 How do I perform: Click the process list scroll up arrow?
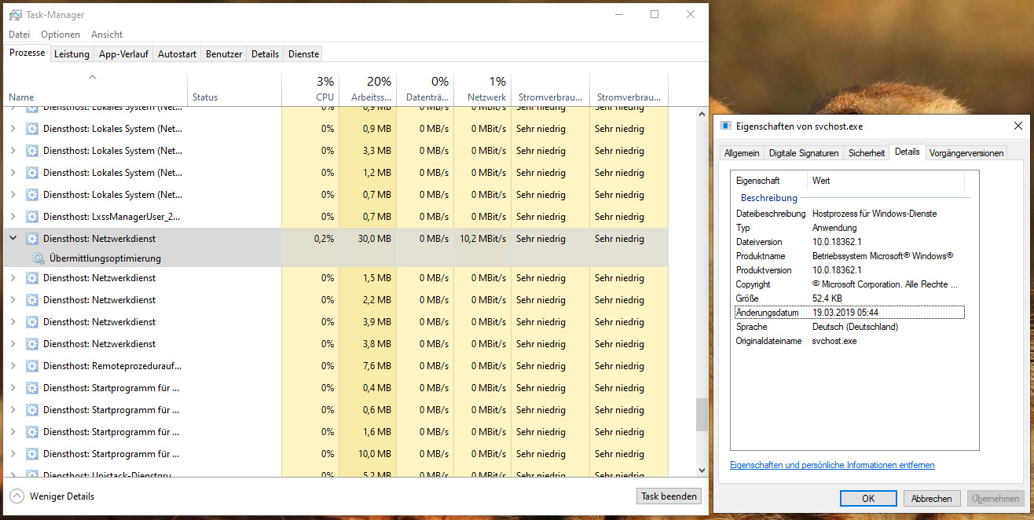click(x=702, y=115)
